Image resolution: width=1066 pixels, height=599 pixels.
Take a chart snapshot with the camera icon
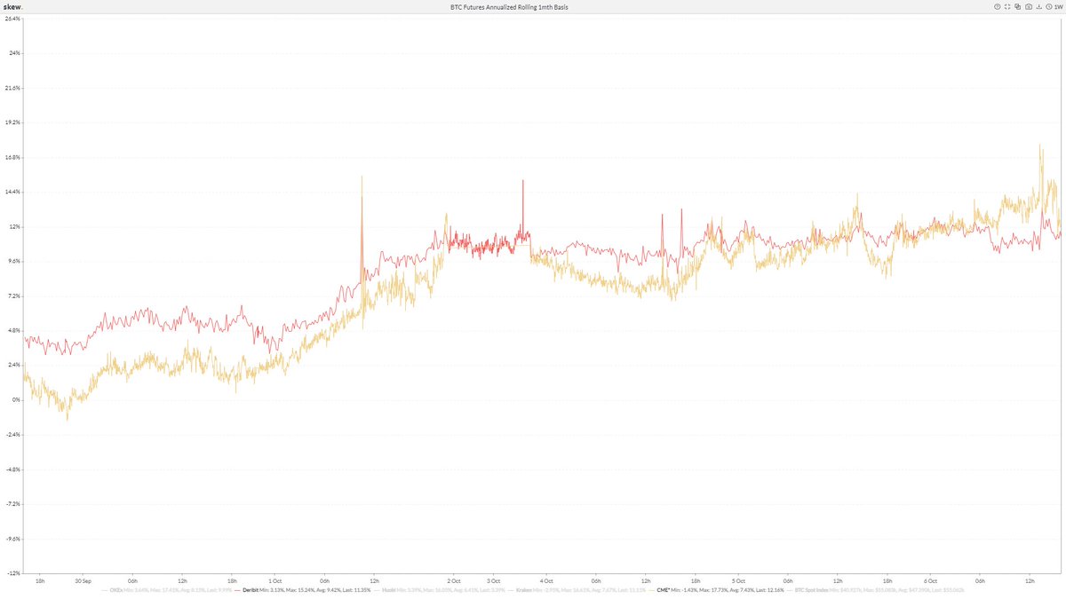(x=1030, y=6)
